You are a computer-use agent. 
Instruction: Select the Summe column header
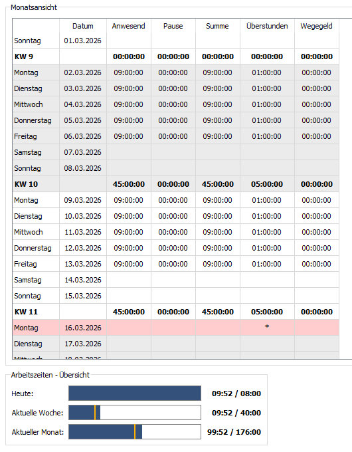[x=217, y=26]
